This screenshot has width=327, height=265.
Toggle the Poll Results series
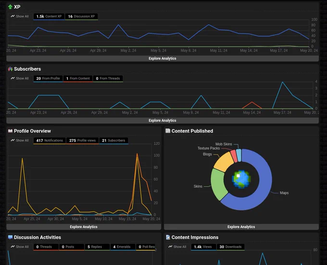pyautogui.click(x=146, y=247)
